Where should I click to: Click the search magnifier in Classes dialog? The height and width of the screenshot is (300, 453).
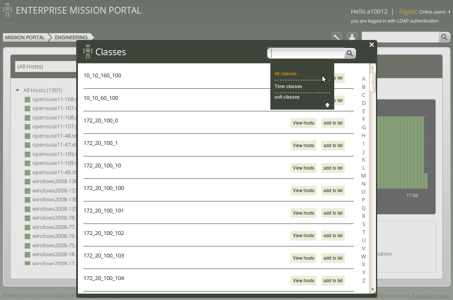pos(350,54)
